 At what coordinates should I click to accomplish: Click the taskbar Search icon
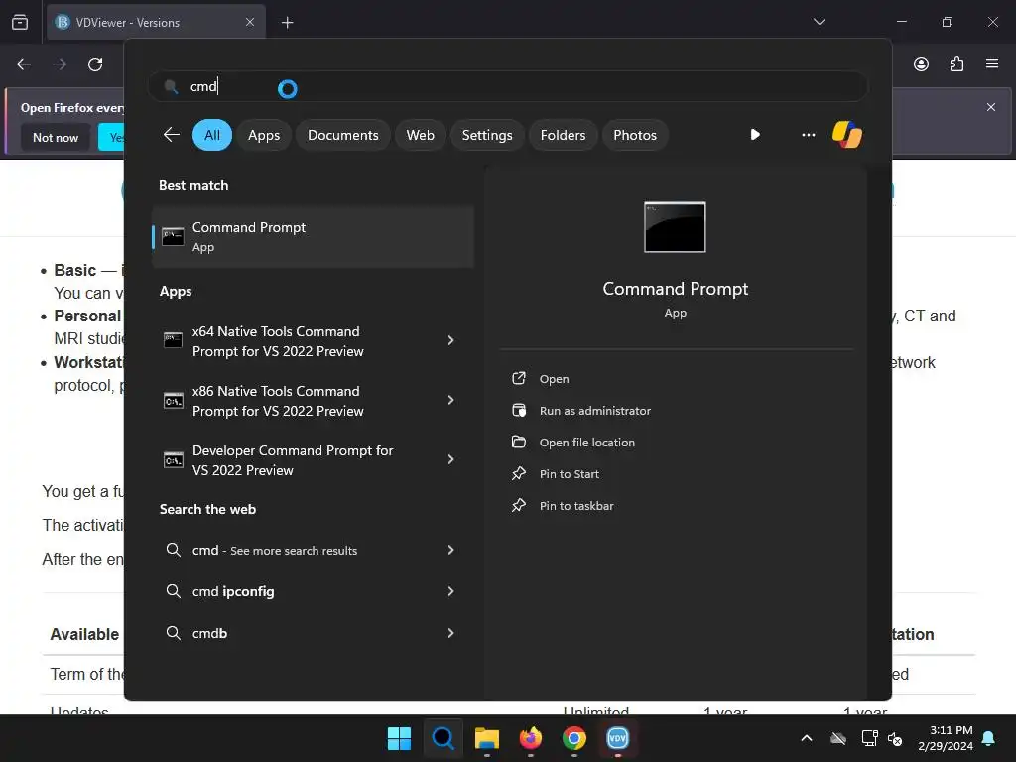click(444, 738)
